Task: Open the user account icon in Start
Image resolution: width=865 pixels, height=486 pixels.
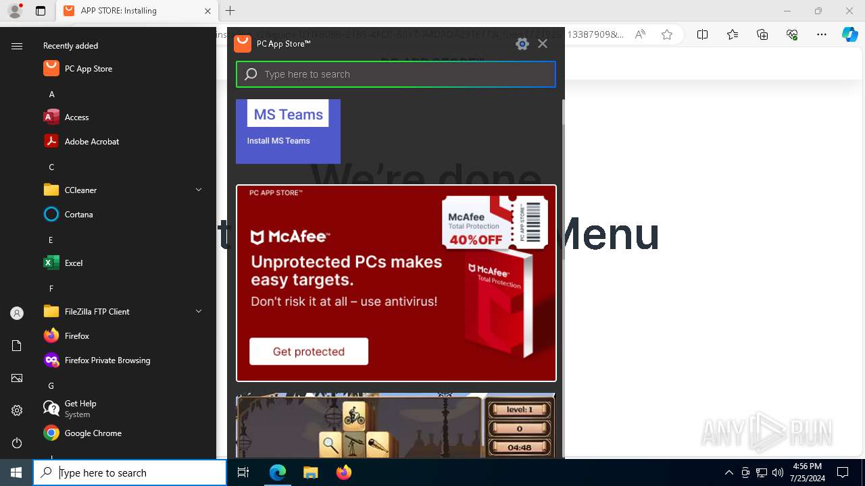Action: (x=17, y=313)
